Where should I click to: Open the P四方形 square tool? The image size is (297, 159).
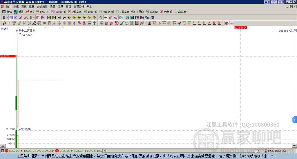pyautogui.click(x=43, y=12)
